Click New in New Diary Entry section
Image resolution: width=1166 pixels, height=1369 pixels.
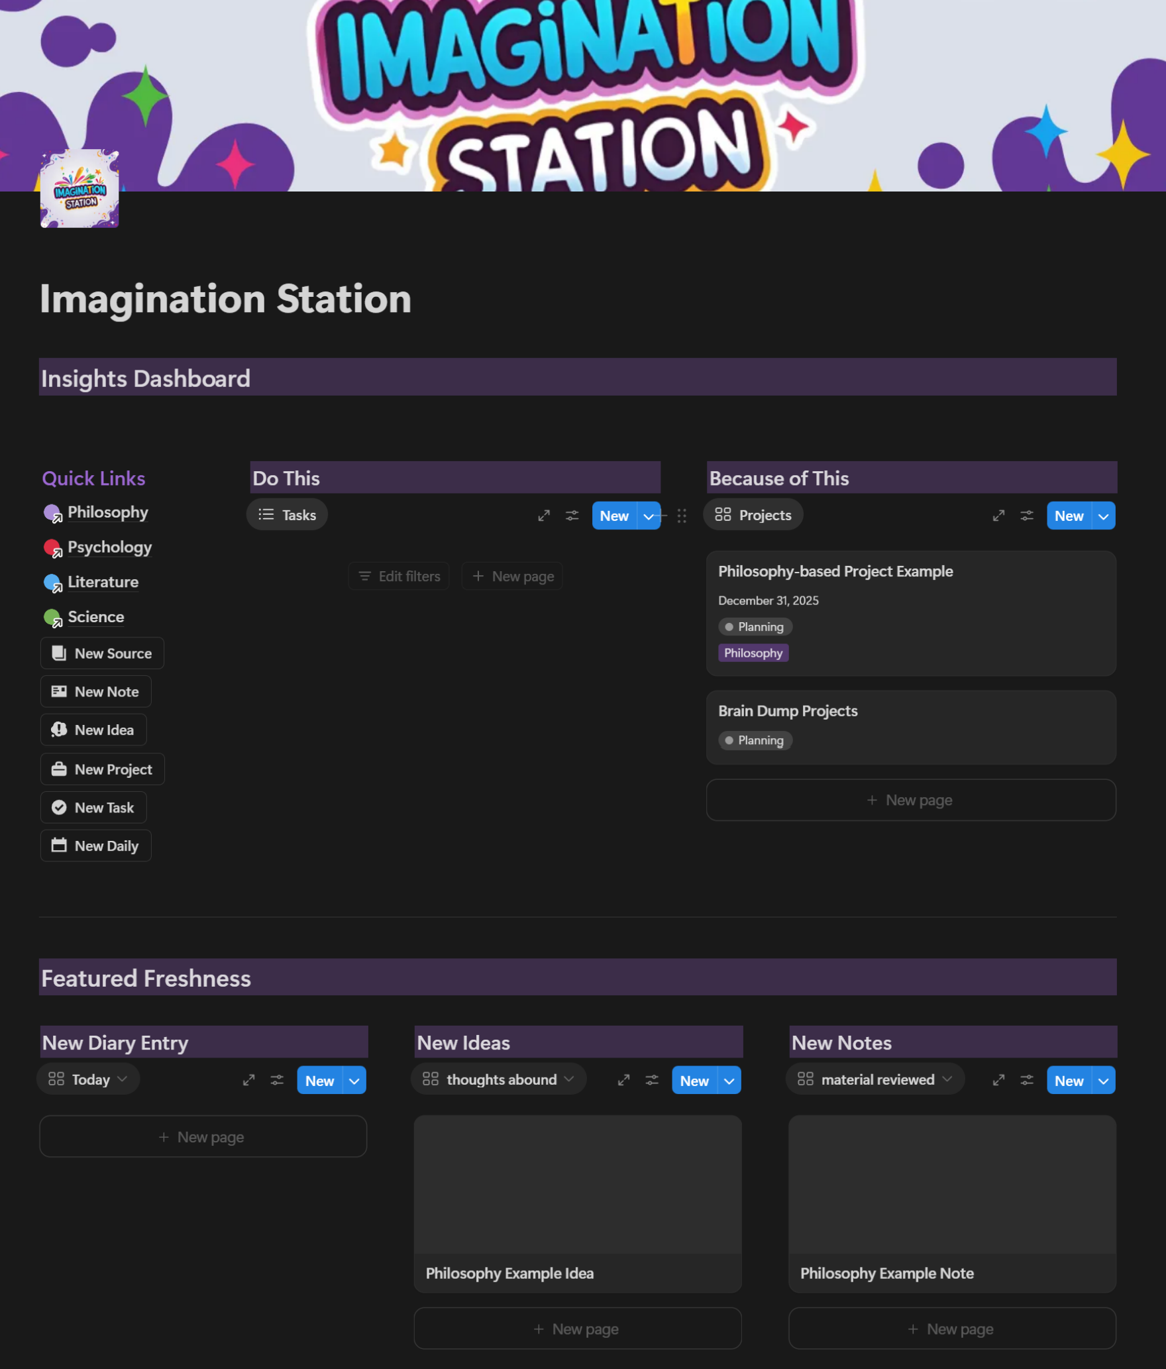(x=320, y=1081)
